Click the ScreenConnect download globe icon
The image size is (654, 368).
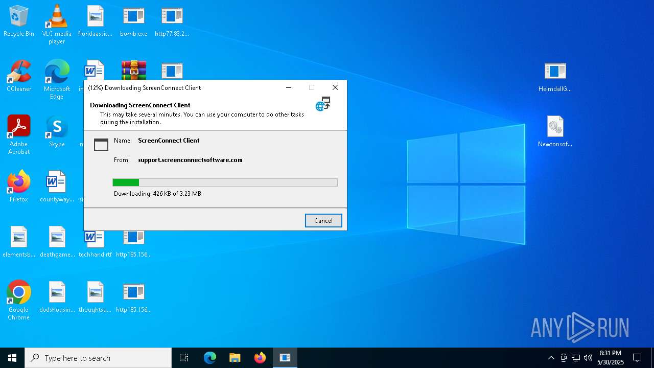323,104
